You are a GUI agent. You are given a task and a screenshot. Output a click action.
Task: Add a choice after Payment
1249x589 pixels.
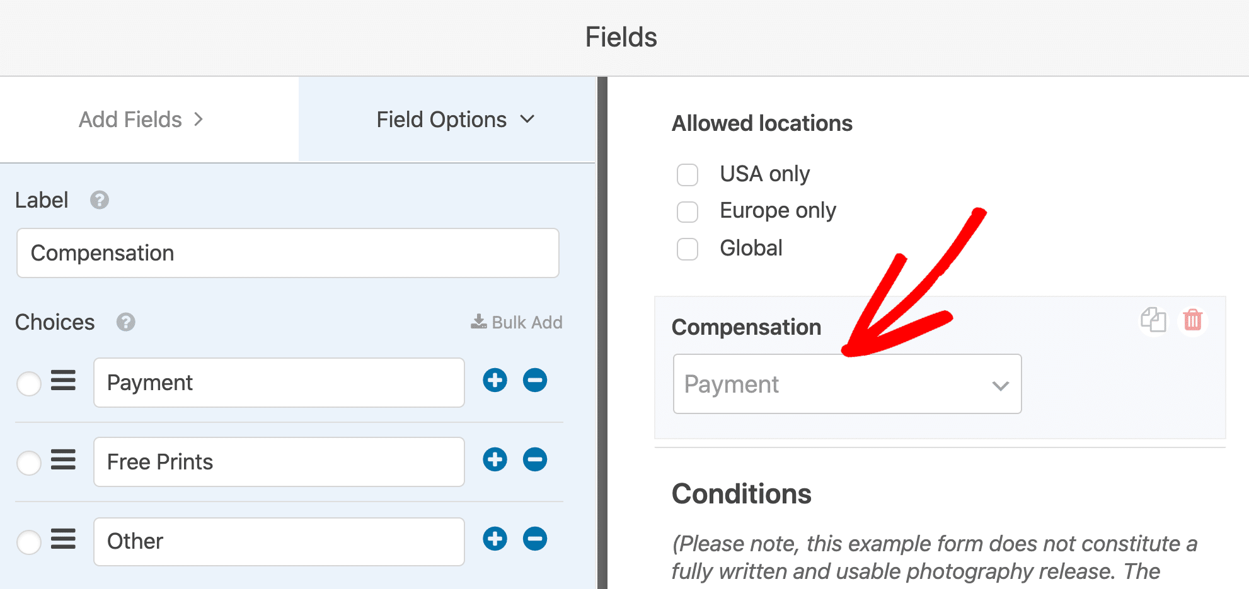click(495, 380)
